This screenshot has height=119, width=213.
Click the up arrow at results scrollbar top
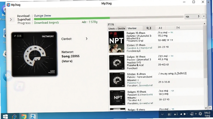[204, 24]
